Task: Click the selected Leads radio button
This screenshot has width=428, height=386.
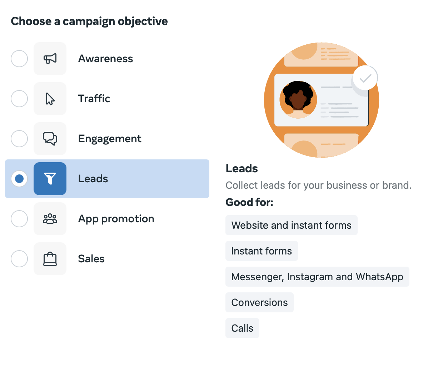Action: tap(19, 179)
